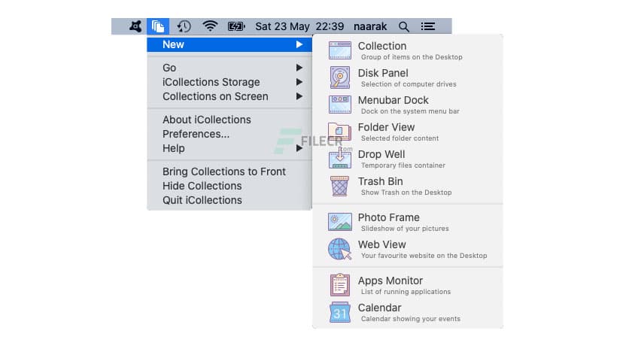Screen dimensions: 629x364
Task: Click the Drop Well arrow icon
Action: [x=340, y=158]
